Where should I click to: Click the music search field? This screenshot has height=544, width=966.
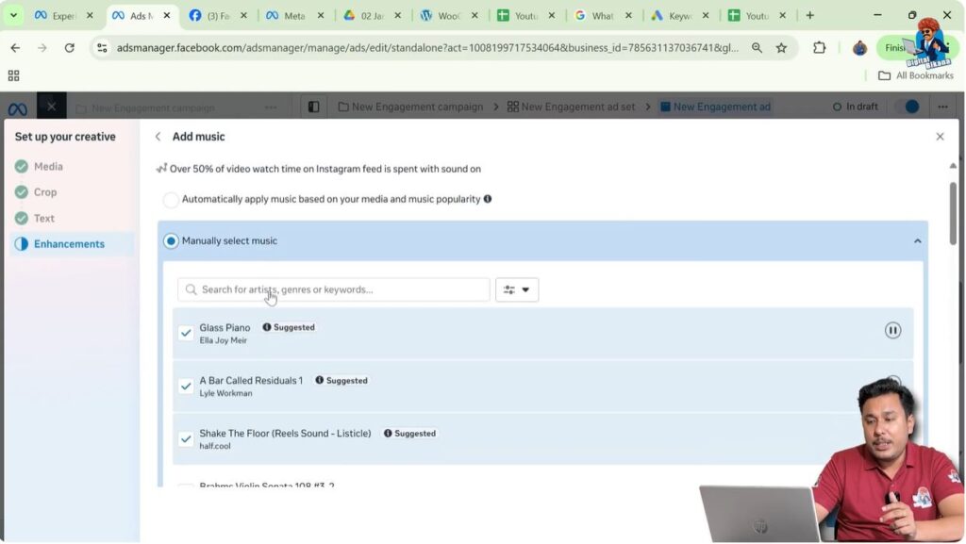pyautogui.click(x=333, y=289)
